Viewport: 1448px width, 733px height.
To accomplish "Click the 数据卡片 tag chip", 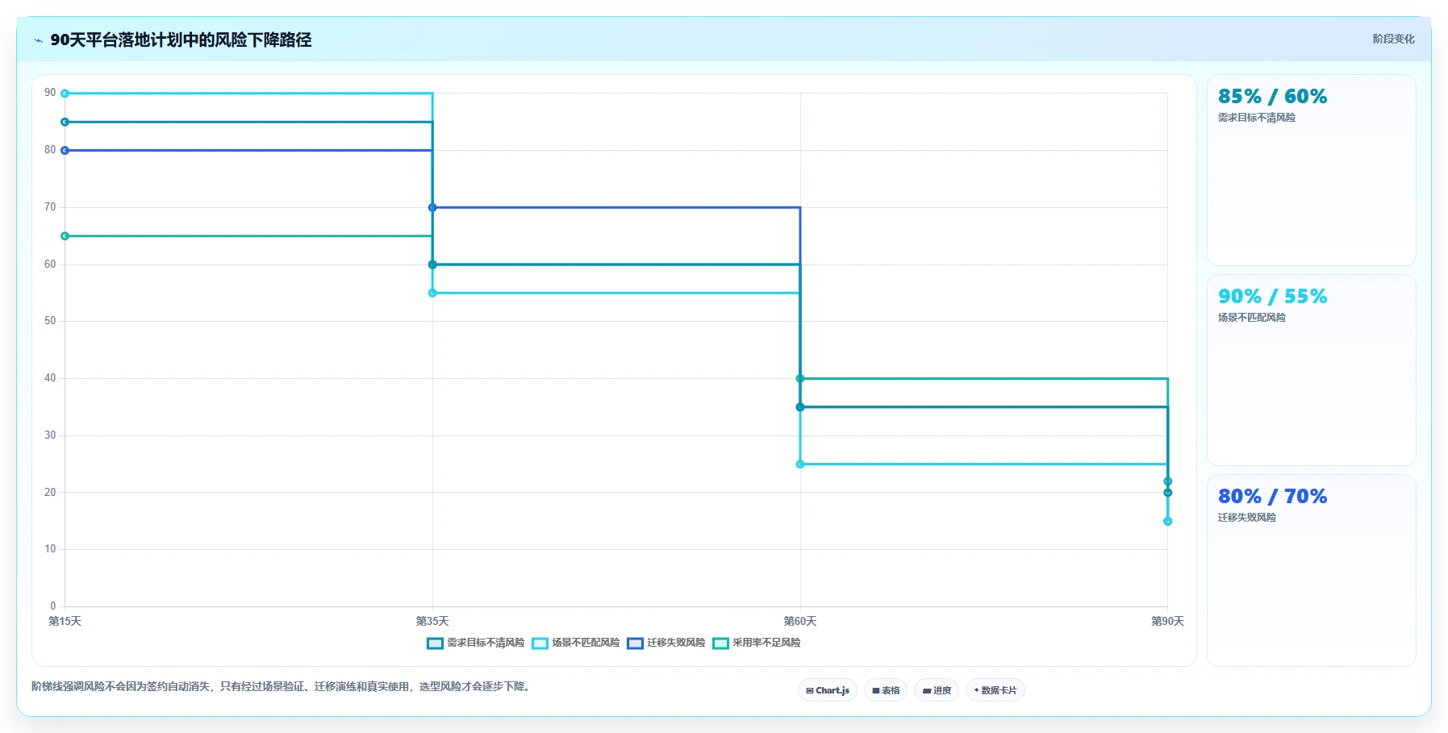I will point(995,690).
